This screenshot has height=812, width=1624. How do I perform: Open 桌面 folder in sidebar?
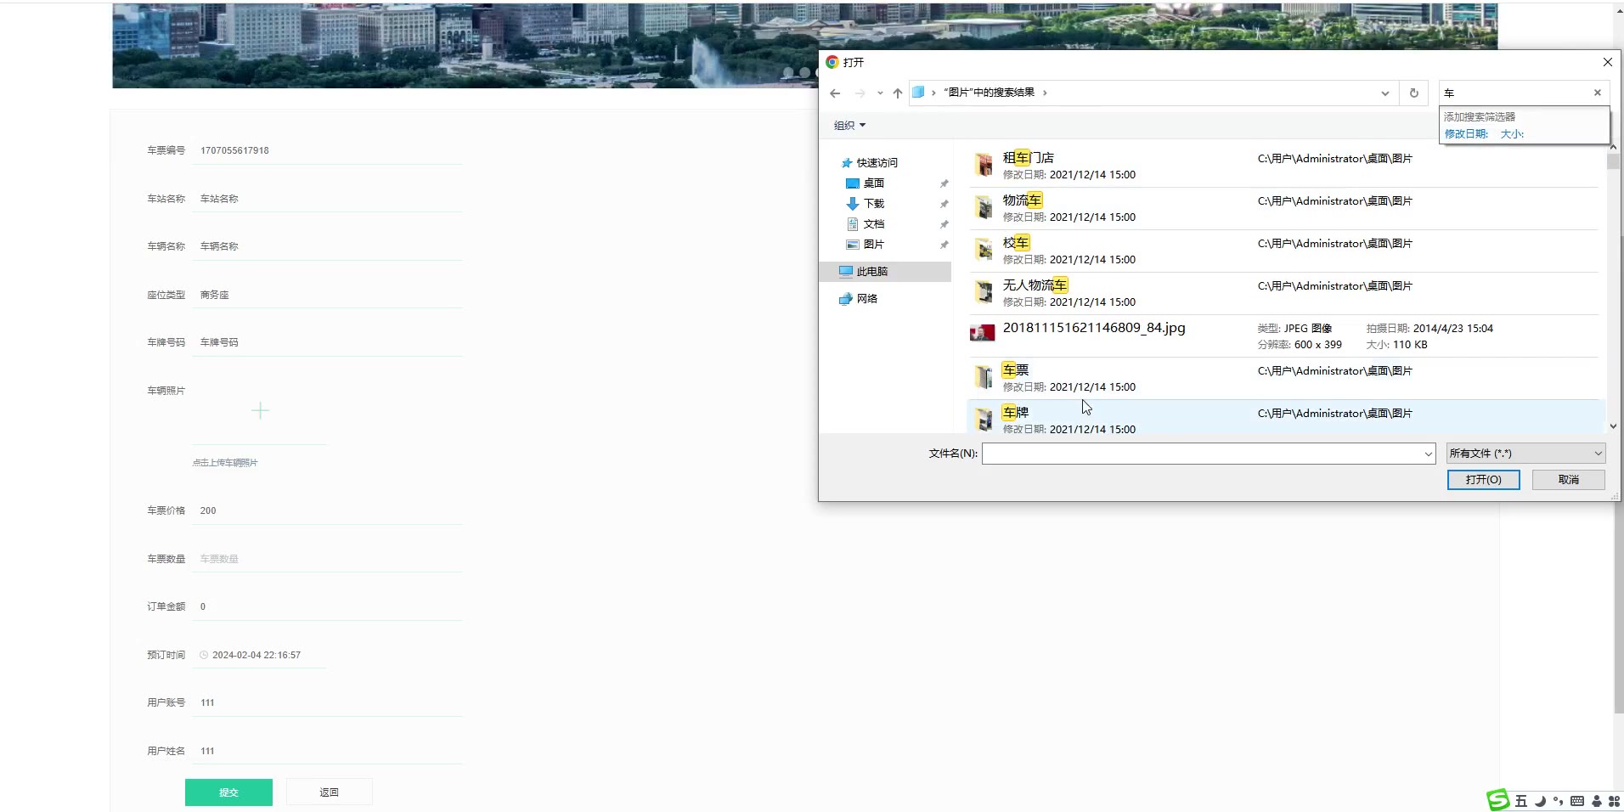(873, 183)
